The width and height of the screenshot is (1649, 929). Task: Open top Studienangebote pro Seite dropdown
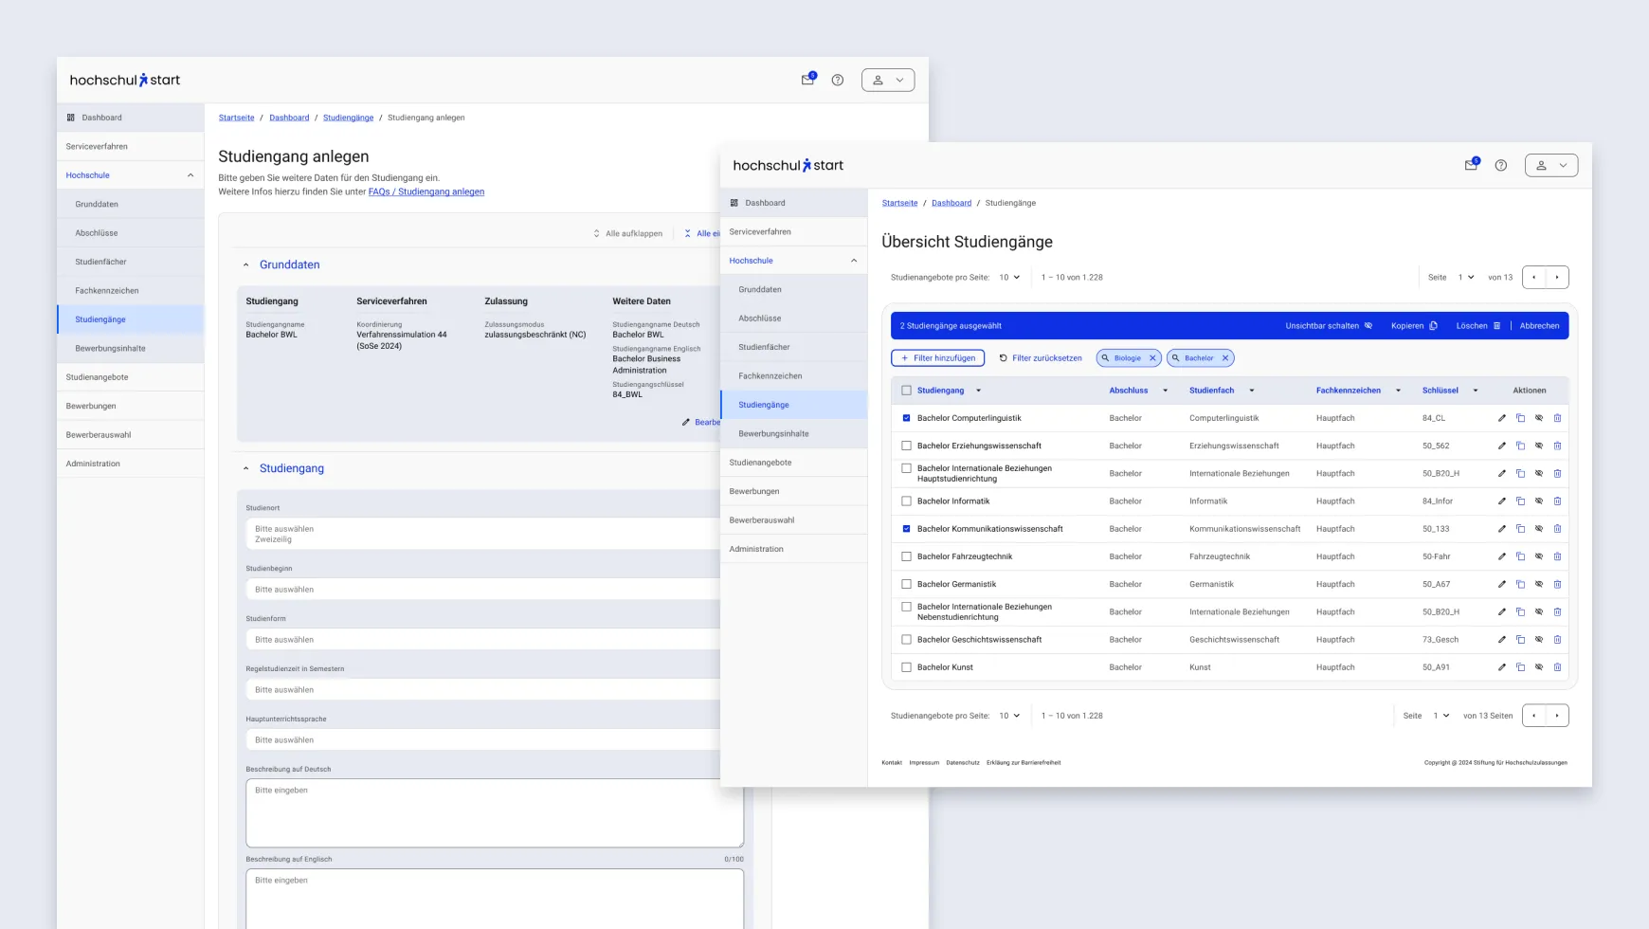coord(1009,278)
